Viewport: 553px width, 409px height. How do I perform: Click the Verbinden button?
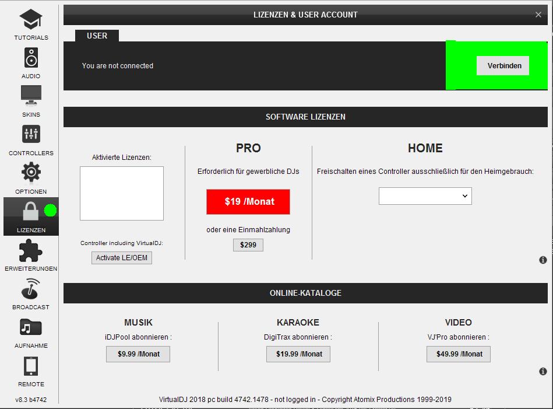pyautogui.click(x=502, y=66)
